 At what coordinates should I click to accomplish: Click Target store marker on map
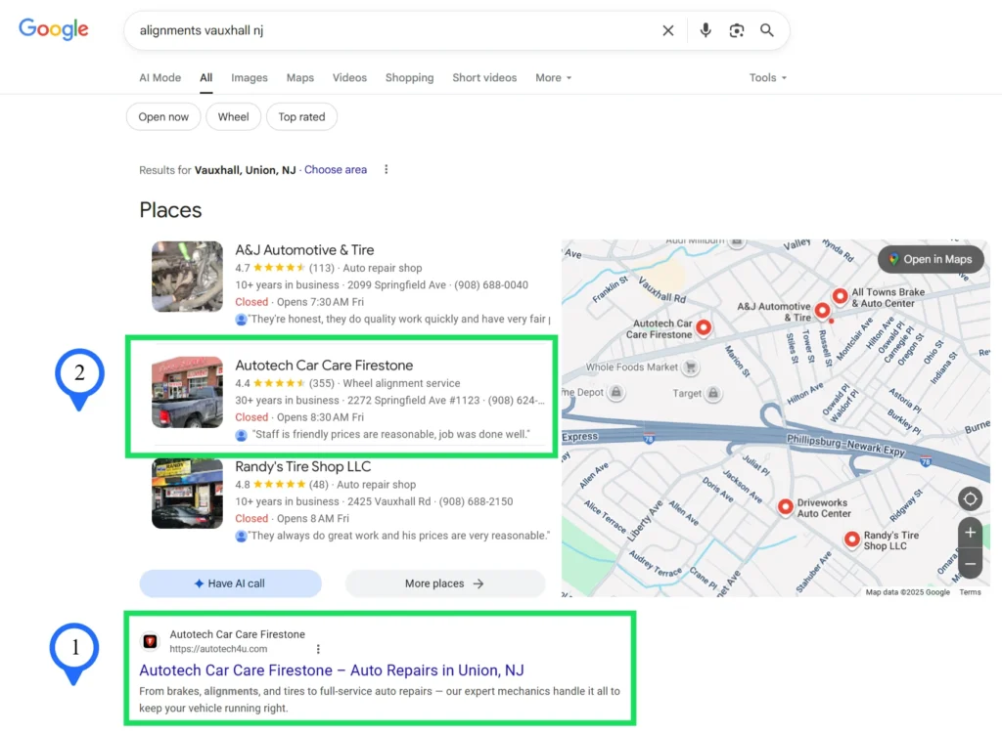pyautogui.click(x=713, y=393)
